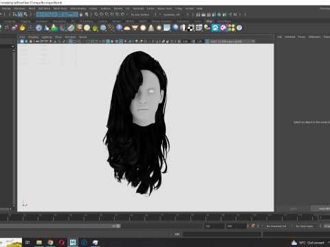Create a V-Ray dome light from the shelf

click(127, 28)
